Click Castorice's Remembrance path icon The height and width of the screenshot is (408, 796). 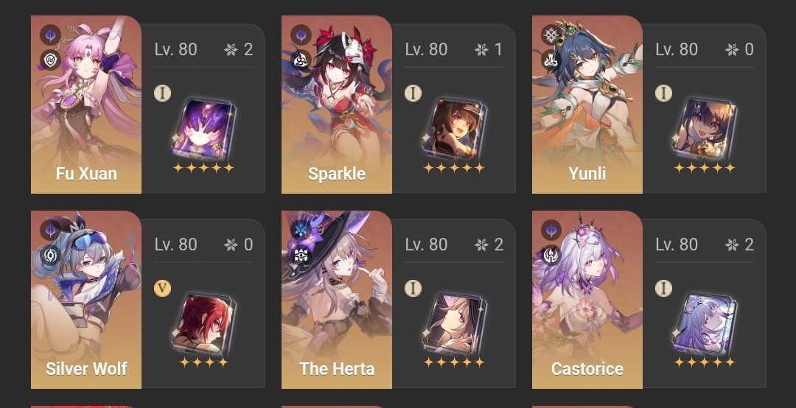pyautogui.click(x=551, y=256)
